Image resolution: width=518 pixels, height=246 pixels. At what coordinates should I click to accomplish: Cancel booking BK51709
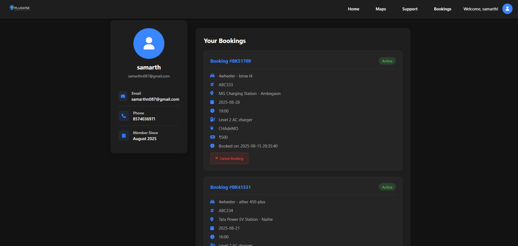click(x=229, y=158)
